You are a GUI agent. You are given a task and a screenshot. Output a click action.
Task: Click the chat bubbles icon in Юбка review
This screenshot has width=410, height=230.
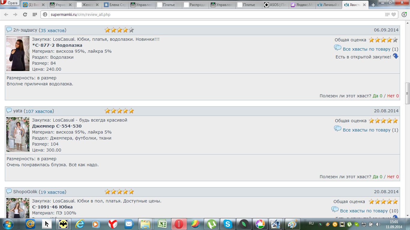coord(335,209)
